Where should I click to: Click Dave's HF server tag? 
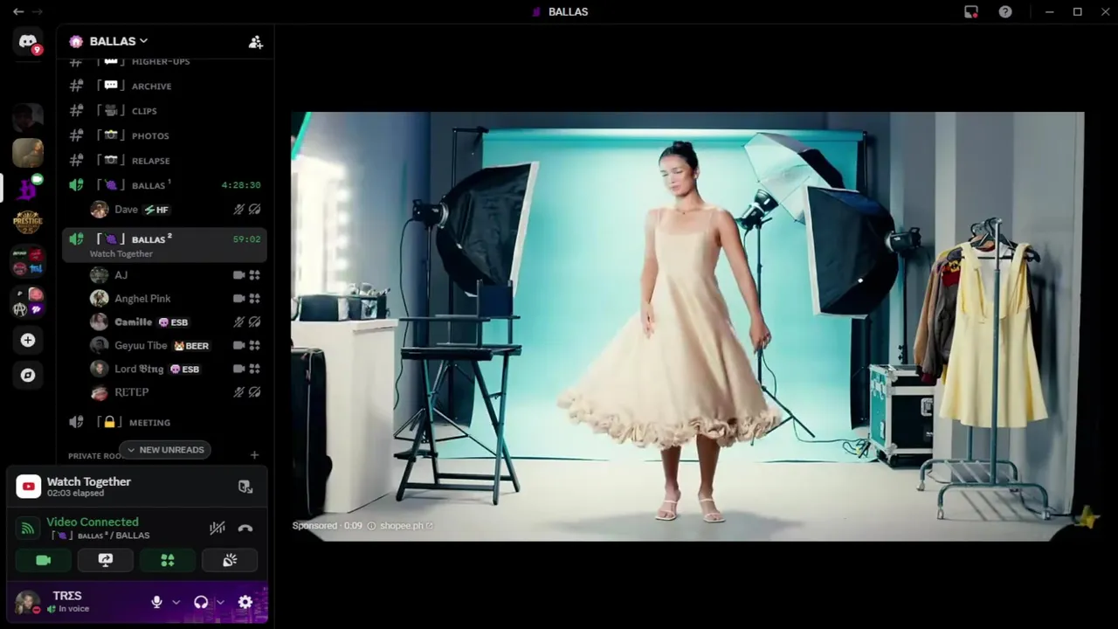click(156, 210)
